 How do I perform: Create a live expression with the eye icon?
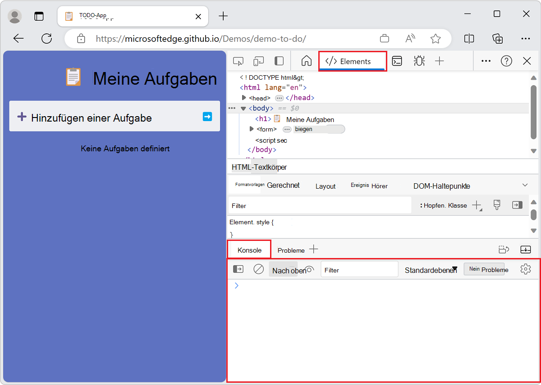[x=310, y=269]
